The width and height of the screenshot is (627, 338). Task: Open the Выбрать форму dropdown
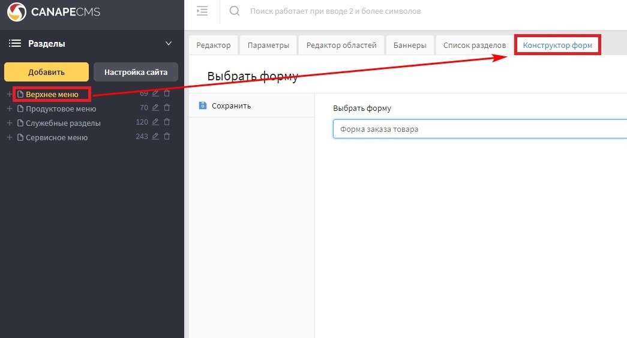click(x=479, y=129)
